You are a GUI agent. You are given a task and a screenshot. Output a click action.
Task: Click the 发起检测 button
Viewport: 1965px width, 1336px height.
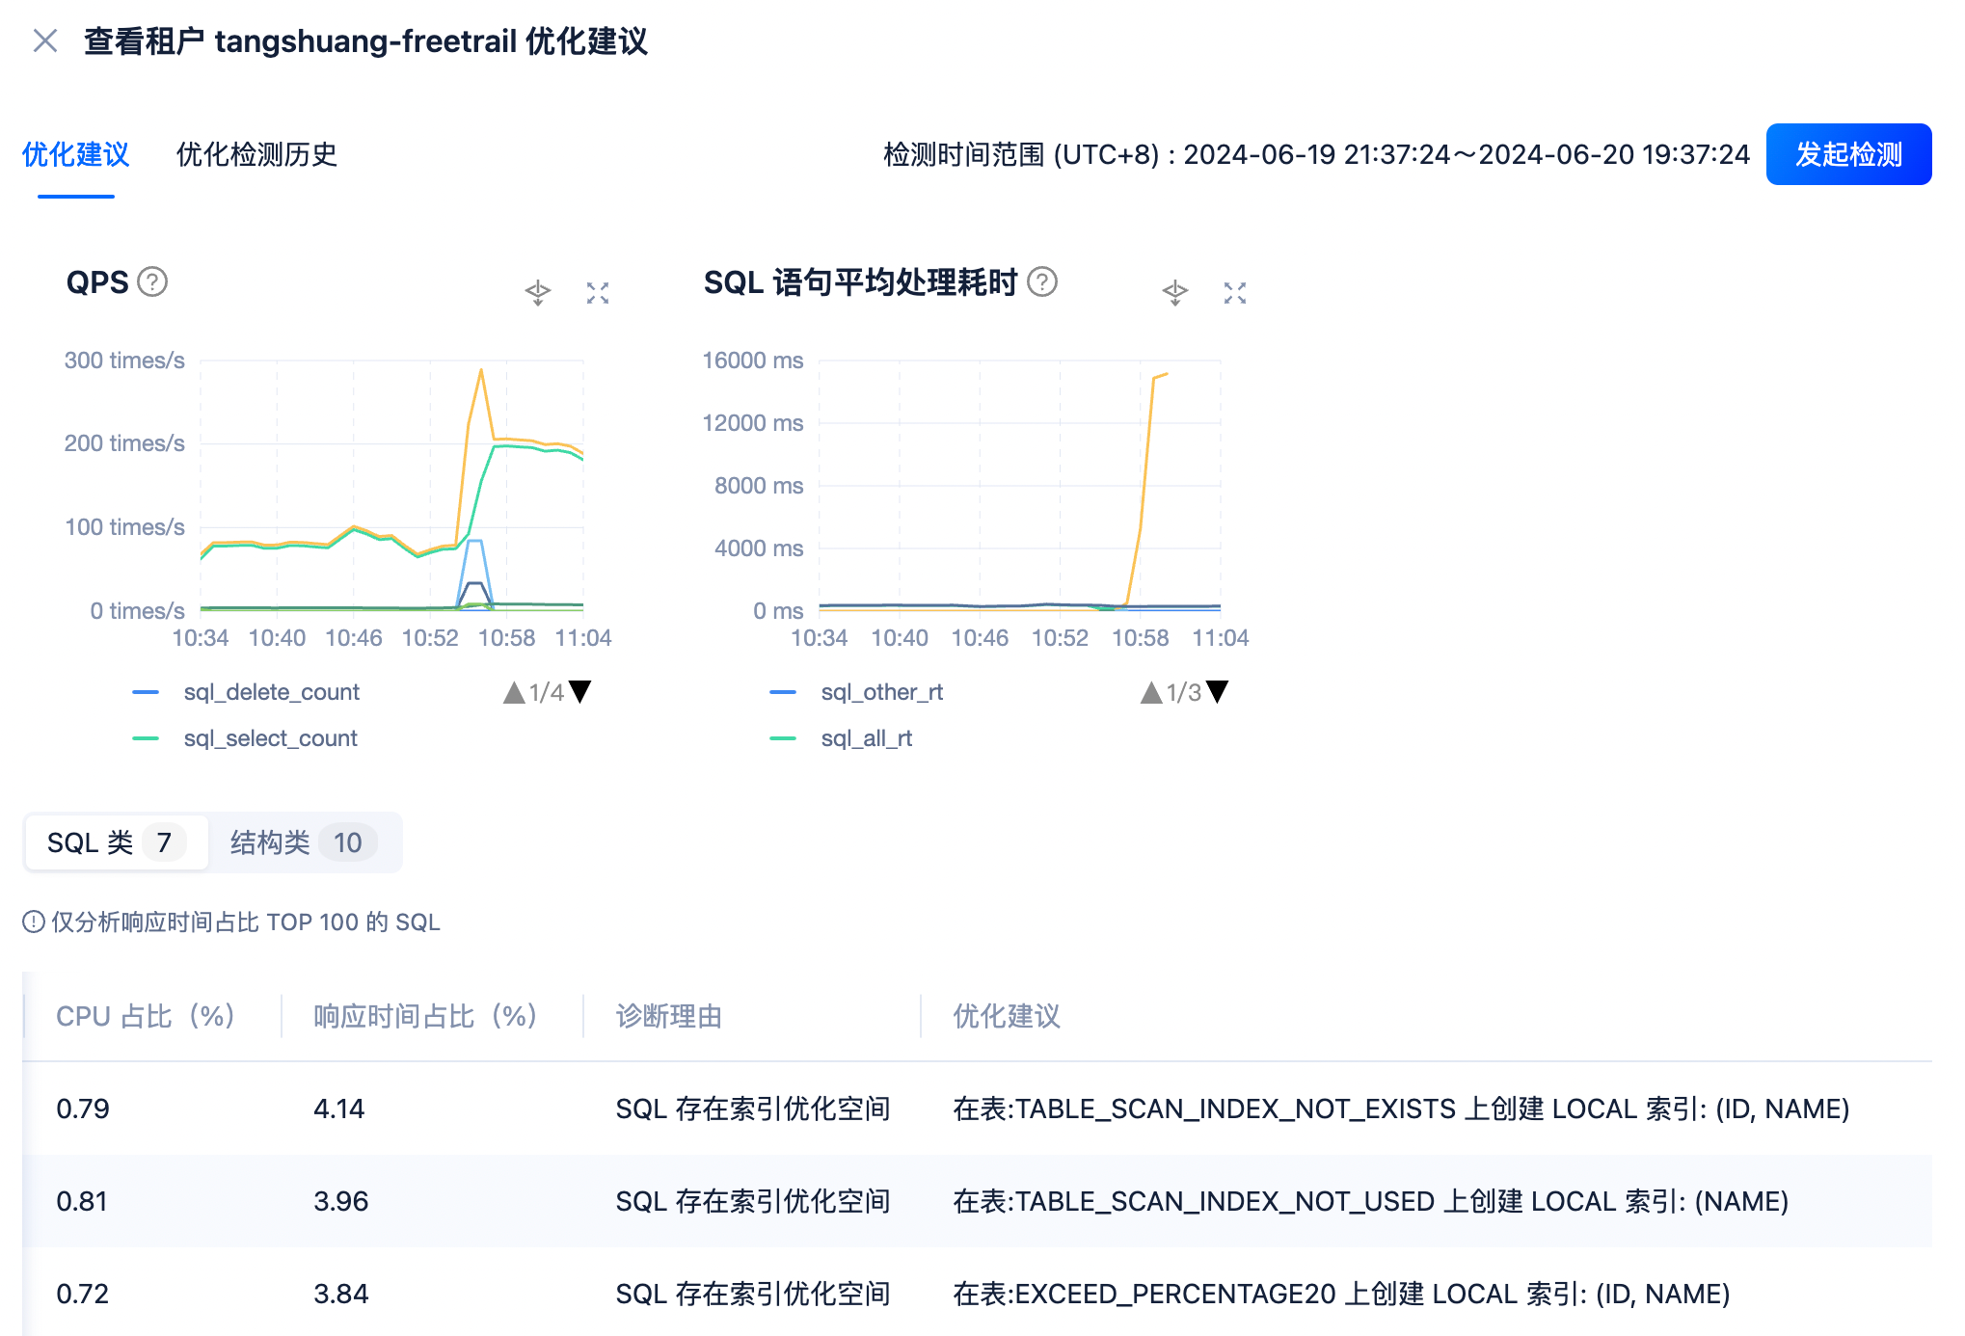click(x=1847, y=154)
